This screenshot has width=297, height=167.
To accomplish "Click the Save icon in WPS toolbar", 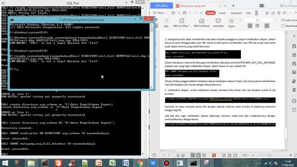I will 179,13.
